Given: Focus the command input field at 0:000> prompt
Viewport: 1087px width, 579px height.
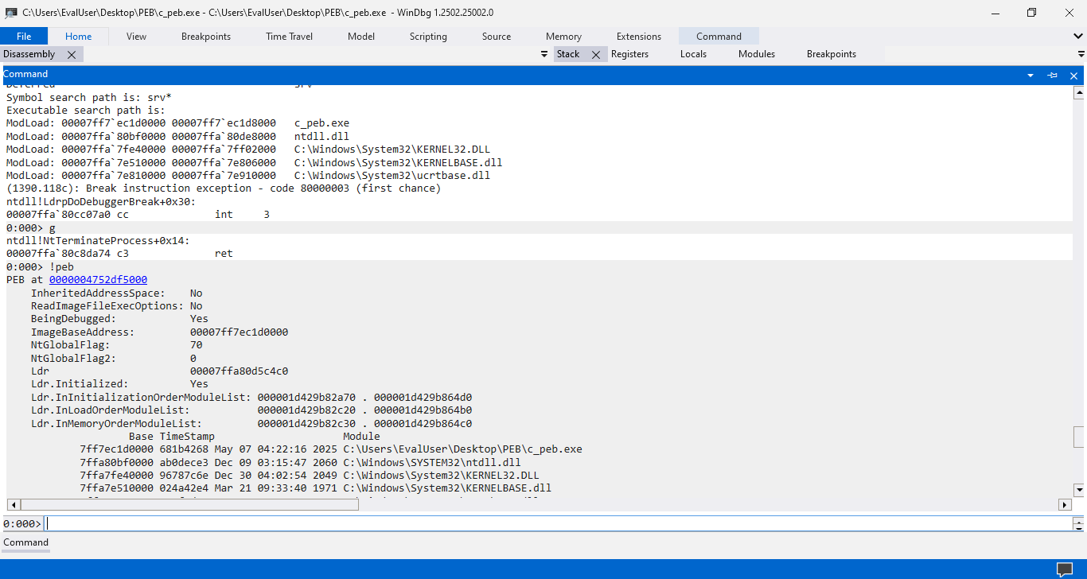Looking at the screenshot, I should [x=557, y=523].
